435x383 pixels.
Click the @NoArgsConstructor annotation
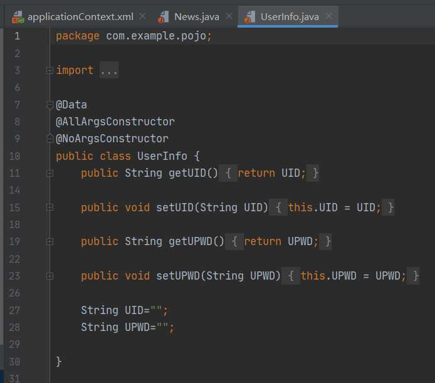pos(112,139)
